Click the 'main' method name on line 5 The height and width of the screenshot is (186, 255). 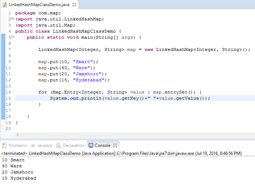(87, 37)
